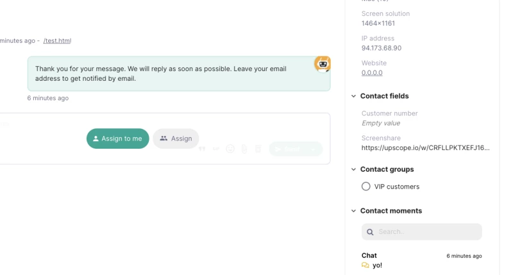Click the attachment paperclip icon
Viewport: 513px width, 275px height.
(244, 149)
